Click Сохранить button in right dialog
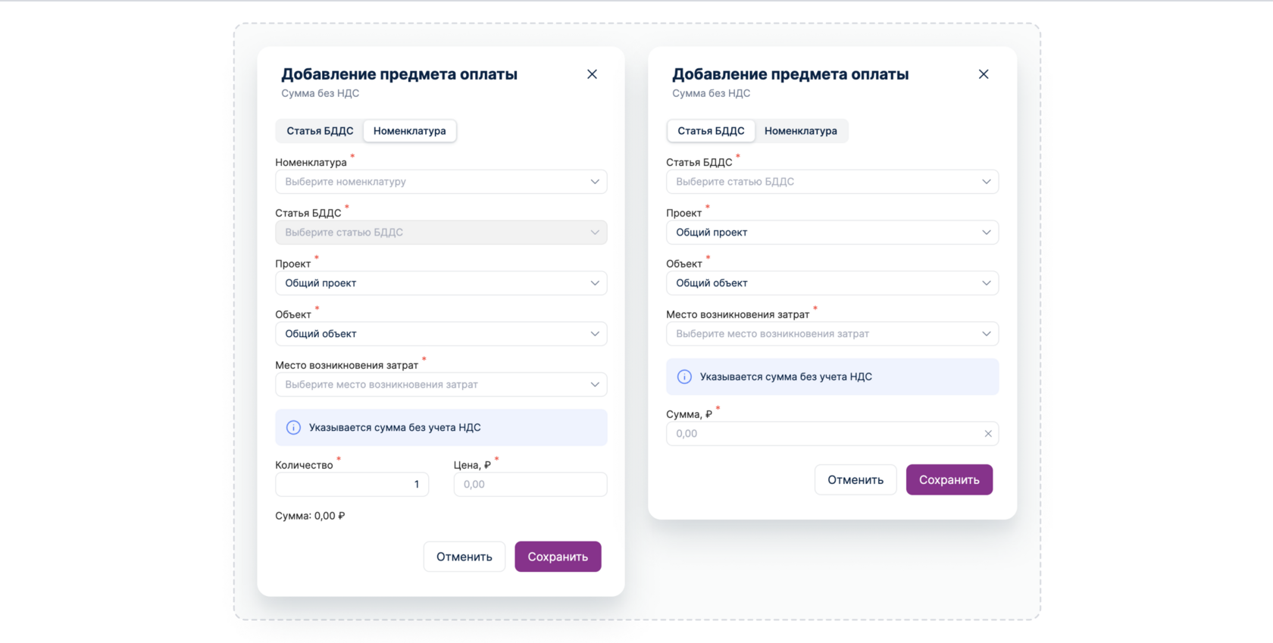Image resolution: width=1273 pixels, height=643 pixels. tap(949, 480)
